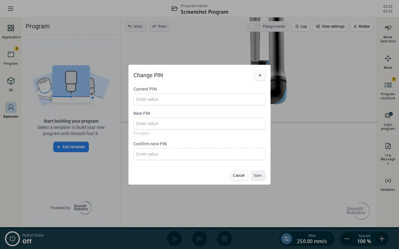
Task: View Log Messages
Action: pos(388,153)
